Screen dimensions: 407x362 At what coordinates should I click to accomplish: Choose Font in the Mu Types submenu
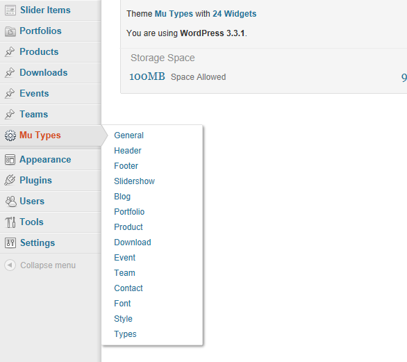(x=122, y=304)
